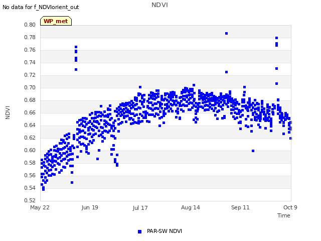Image resolution: width=321 pixels, height=241 pixels.
Task: Click the 0.64 y-axis tick label
Action: 30,125
